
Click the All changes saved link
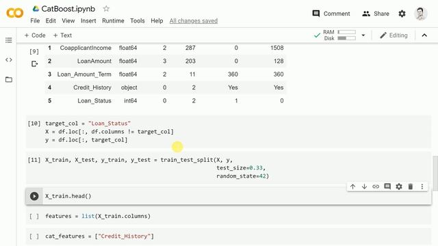pyautogui.click(x=193, y=20)
